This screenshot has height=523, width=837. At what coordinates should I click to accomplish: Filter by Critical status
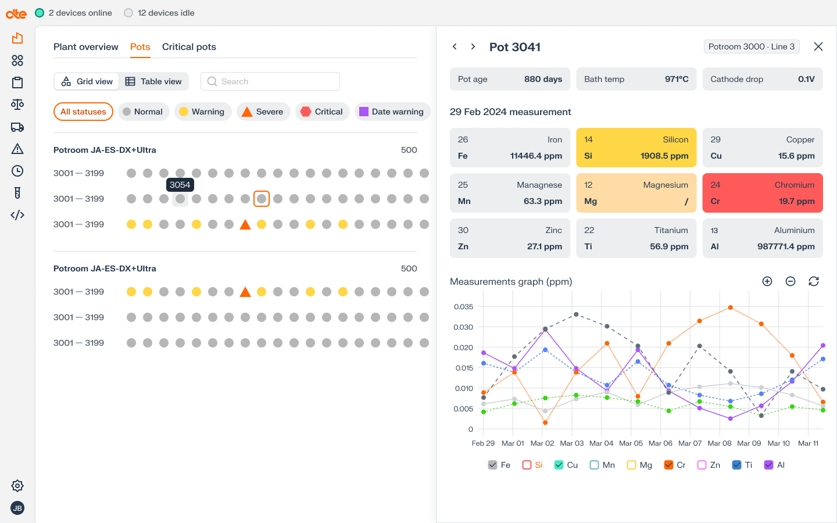click(323, 112)
